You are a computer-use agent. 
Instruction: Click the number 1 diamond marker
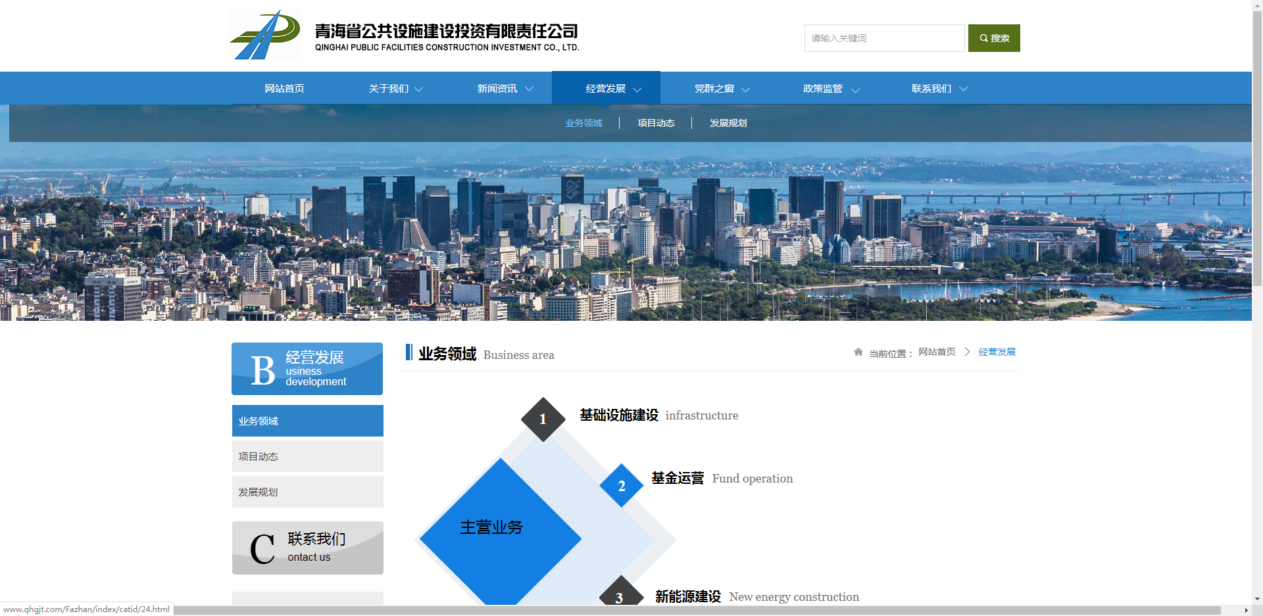[543, 419]
